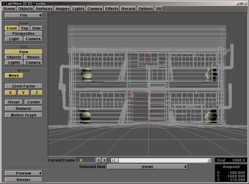The height and width of the screenshot is (184, 249).
Task: Toggle the X axis constraint
Action: click(x=10, y=93)
